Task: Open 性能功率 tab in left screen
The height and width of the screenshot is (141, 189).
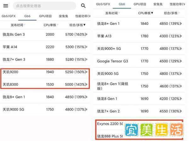Action: pyautogui.click(x=83, y=16)
